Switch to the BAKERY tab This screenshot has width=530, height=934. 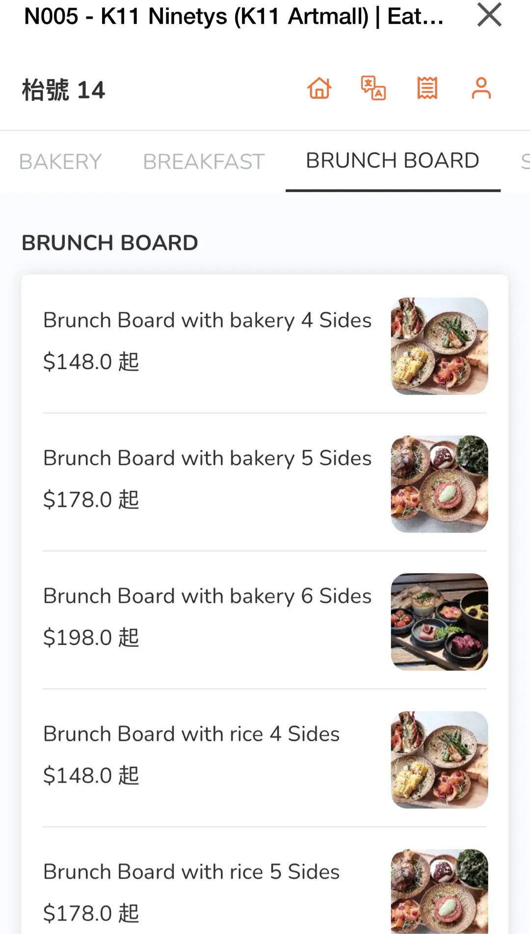point(60,162)
